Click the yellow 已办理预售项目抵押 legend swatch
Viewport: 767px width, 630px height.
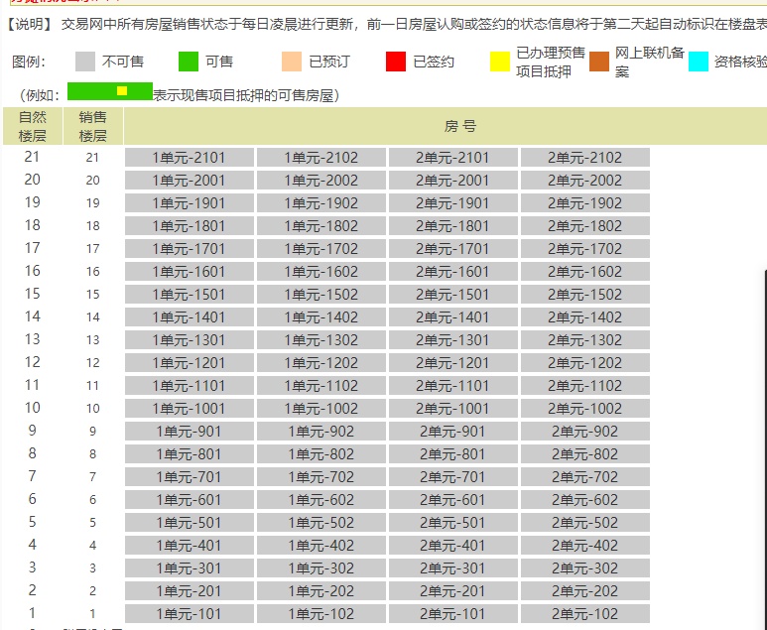500,62
